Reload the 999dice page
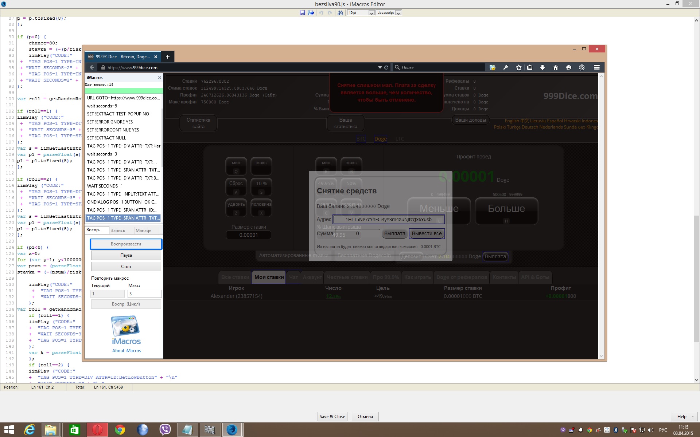The height and width of the screenshot is (437, 700). [386, 67]
